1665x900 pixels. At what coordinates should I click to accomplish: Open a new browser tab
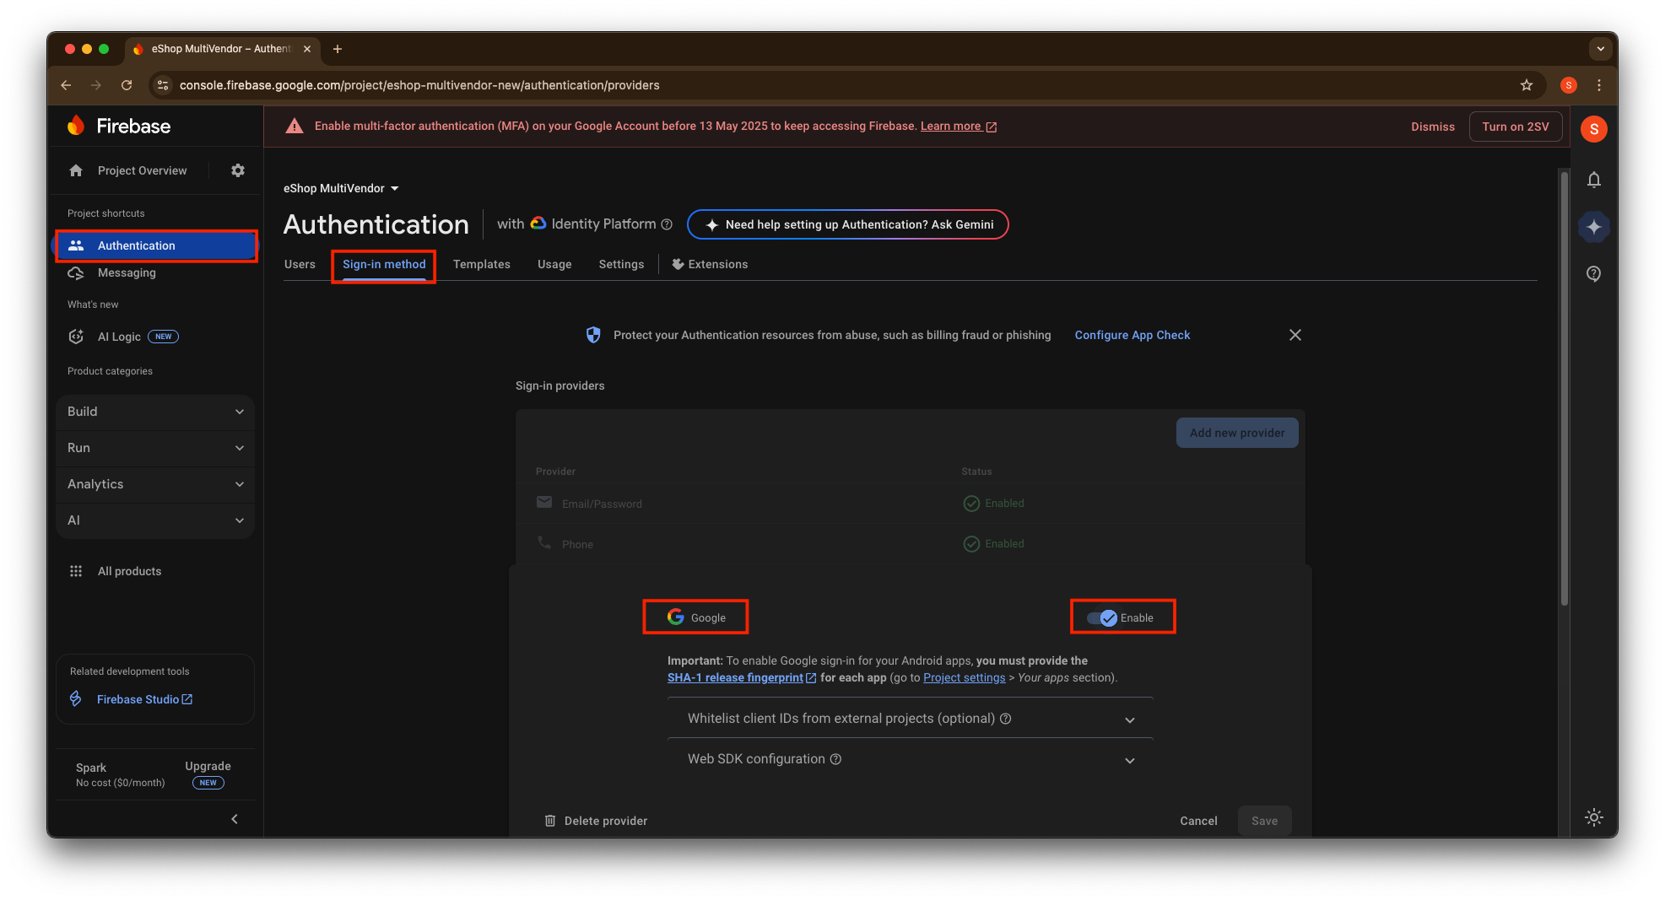338,49
